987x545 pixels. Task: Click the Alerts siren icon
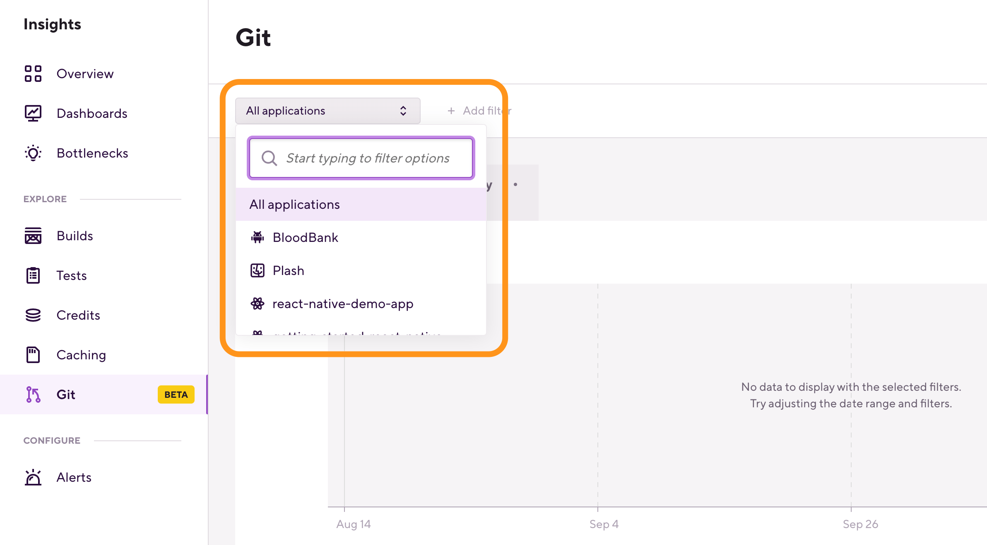pyautogui.click(x=33, y=477)
